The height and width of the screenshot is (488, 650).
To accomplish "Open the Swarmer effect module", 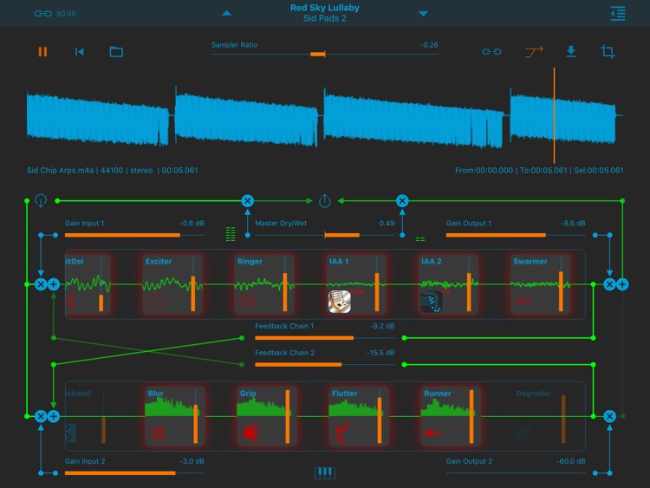I will (540, 284).
